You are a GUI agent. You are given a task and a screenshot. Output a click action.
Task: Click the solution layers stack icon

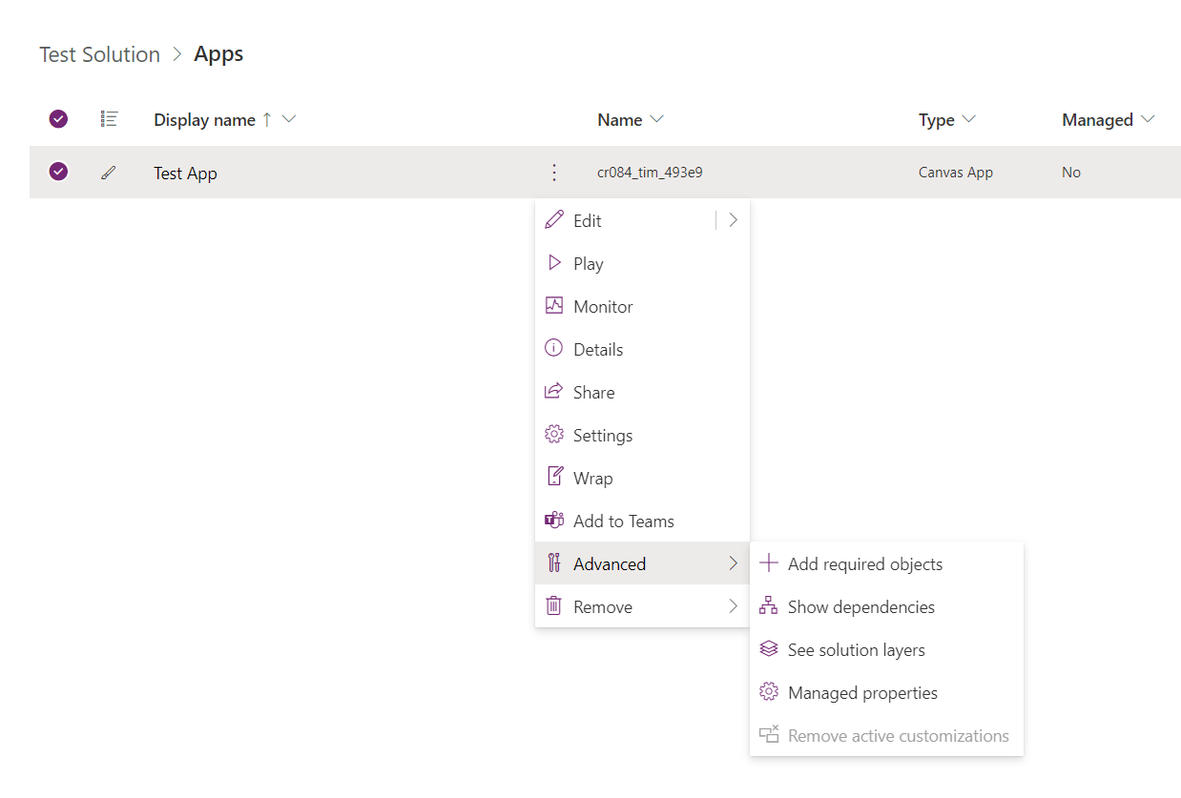coord(768,649)
